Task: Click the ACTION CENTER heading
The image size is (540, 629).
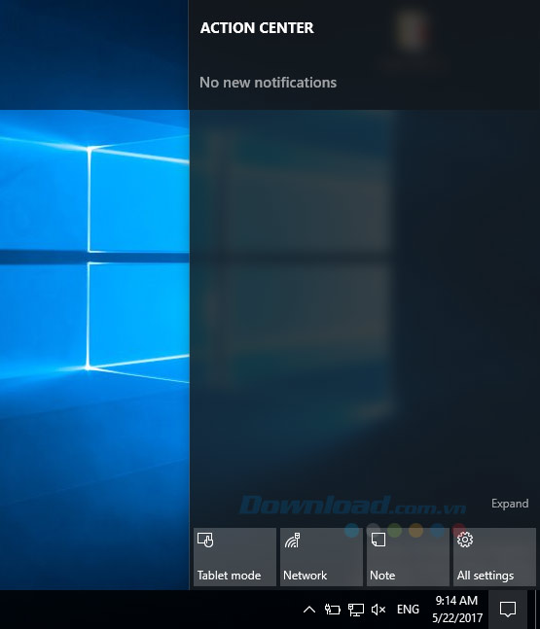Action: 257,28
